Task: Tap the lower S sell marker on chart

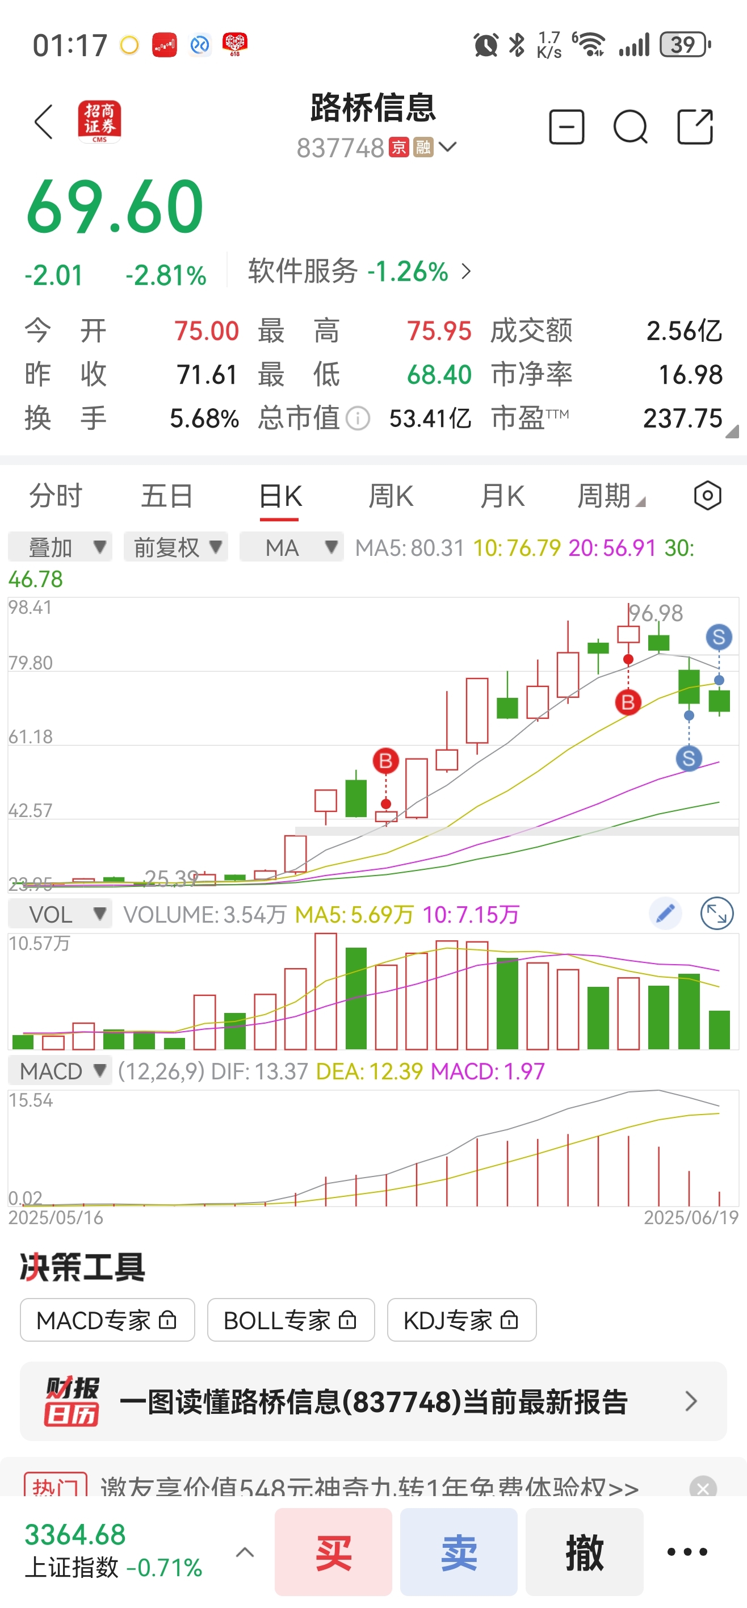Action: tap(689, 759)
